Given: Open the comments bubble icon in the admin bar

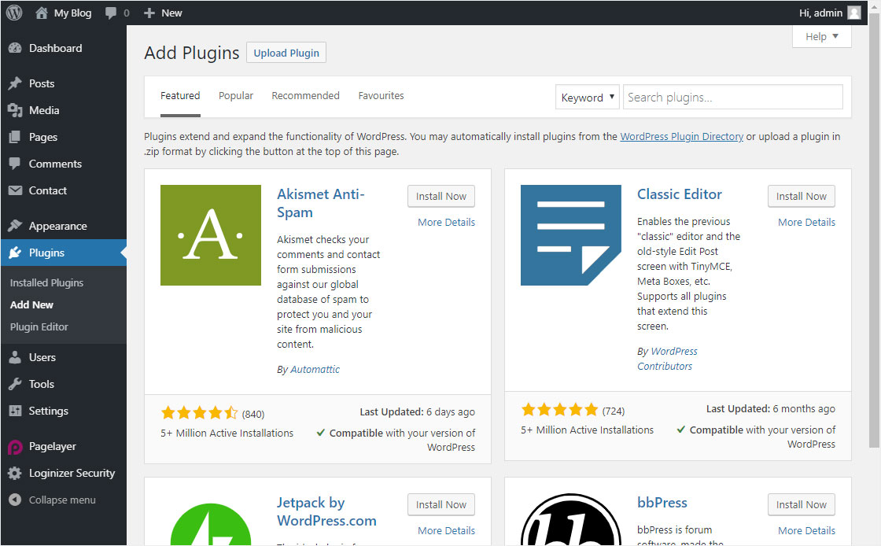Looking at the screenshot, I should pos(111,13).
